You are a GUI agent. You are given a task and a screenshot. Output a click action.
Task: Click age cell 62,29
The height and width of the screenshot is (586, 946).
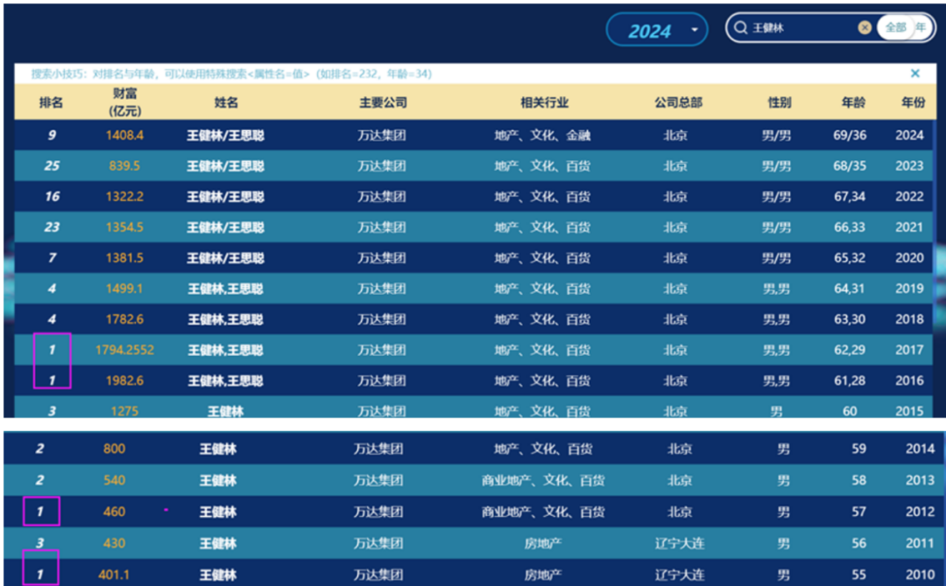point(850,350)
